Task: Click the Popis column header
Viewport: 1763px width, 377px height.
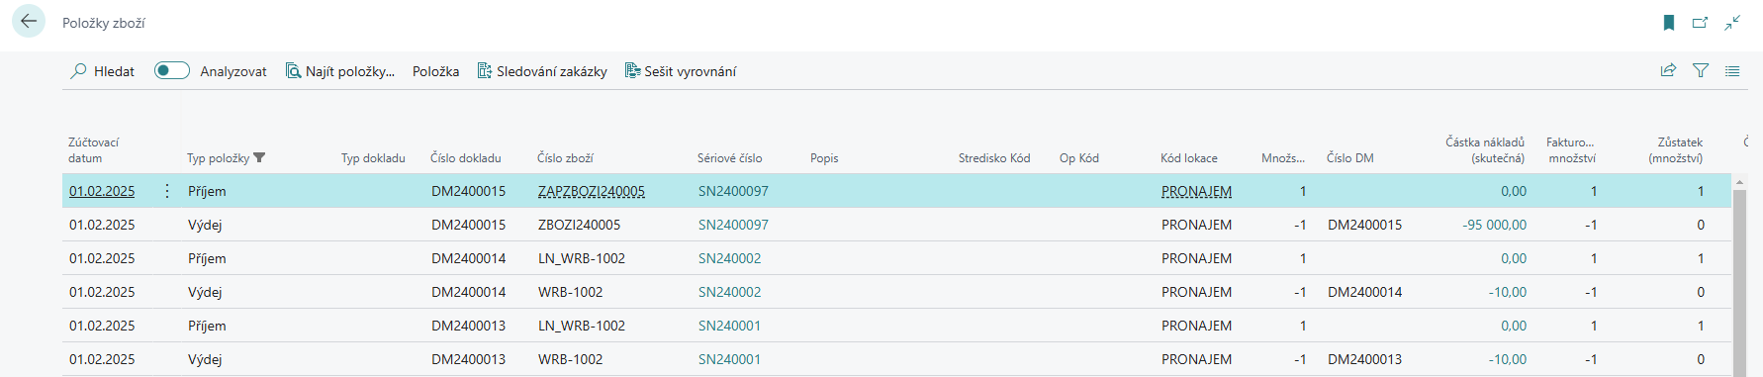Action: click(824, 158)
